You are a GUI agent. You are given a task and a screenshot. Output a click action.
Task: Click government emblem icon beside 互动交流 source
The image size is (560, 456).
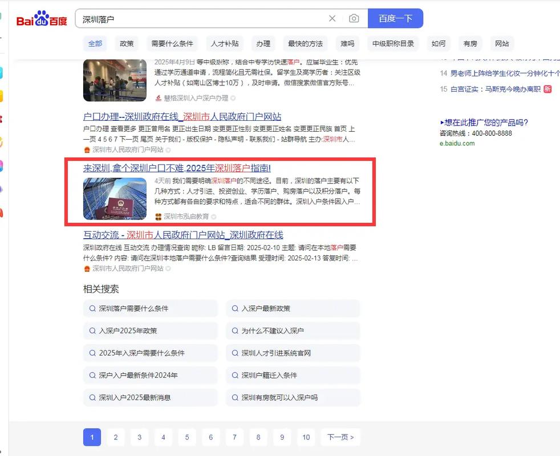[87, 268]
